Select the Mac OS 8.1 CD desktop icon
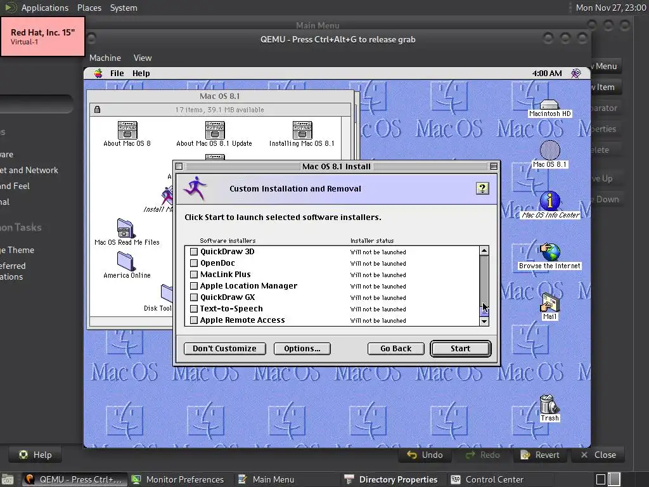The height and width of the screenshot is (487, 649). point(549,150)
